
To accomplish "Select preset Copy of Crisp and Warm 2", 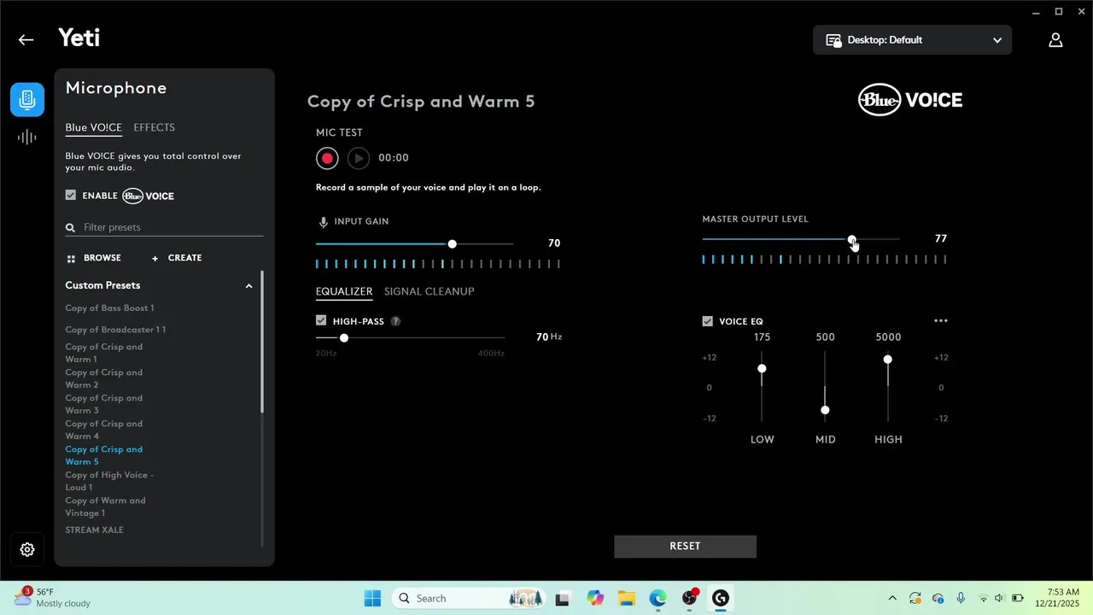I will [x=104, y=379].
